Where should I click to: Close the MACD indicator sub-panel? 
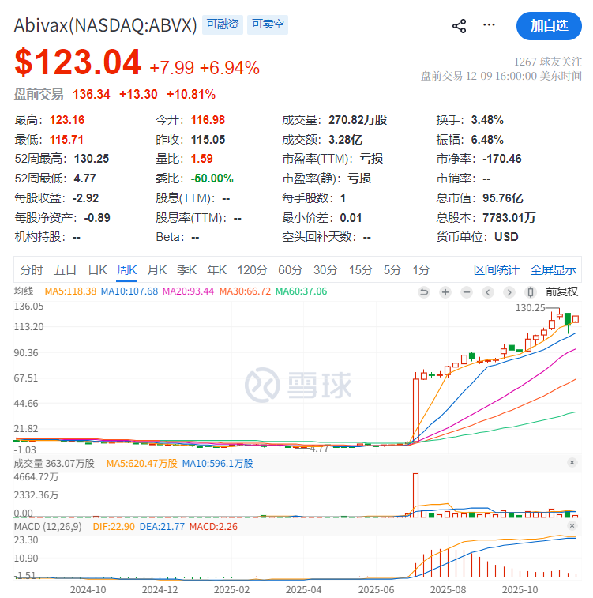pyautogui.click(x=572, y=526)
